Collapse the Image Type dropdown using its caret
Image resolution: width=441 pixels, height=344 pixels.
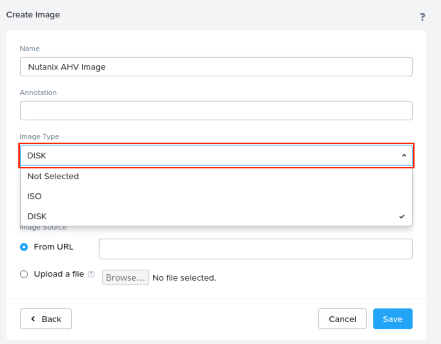(x=404, y=156)
